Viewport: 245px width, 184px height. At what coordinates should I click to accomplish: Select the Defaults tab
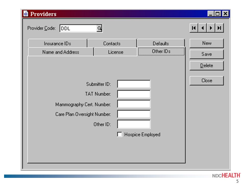[x=161, y=43]
